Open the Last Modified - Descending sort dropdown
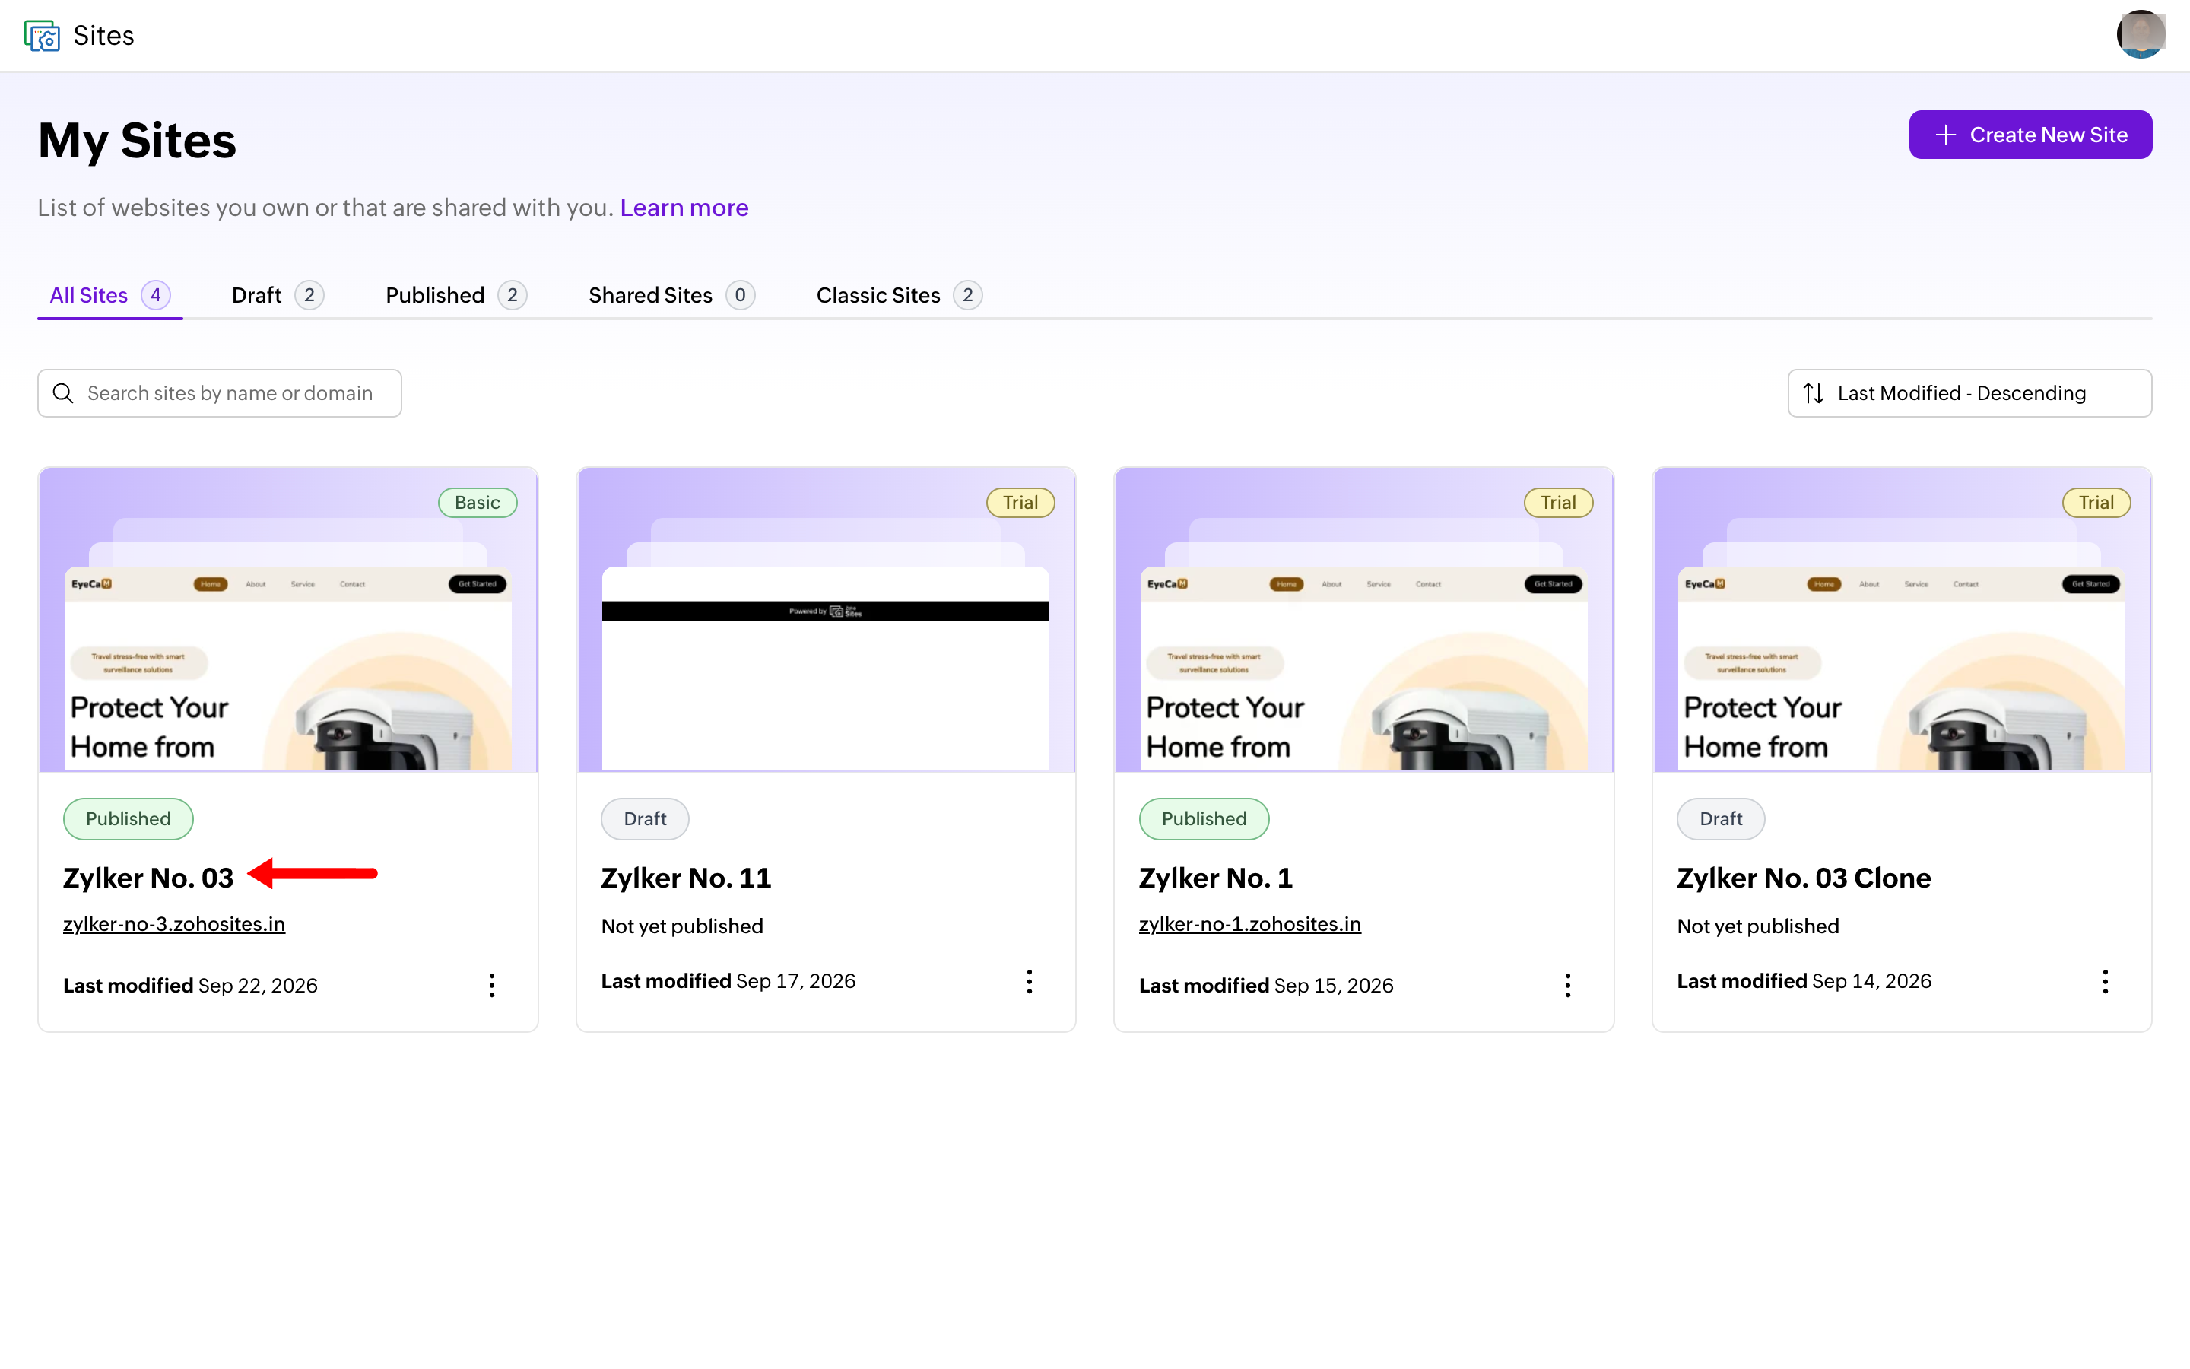This screenshot has height=1369, width=2190. 1969,393
